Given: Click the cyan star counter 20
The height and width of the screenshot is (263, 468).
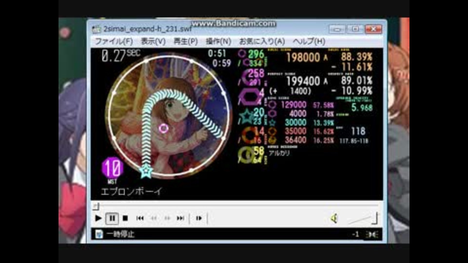Looking at the screenshot, I should pos(259,112).
